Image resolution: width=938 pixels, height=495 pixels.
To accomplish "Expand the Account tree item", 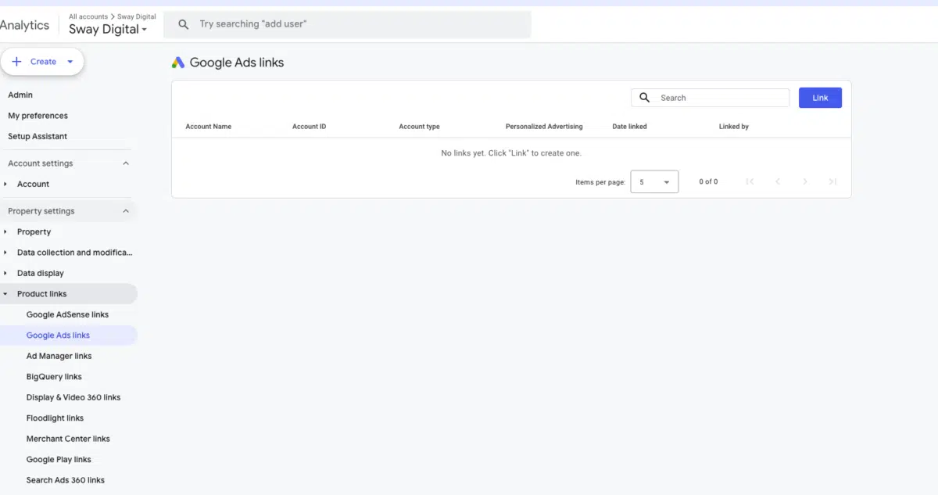I will click(x=6, y=185).
